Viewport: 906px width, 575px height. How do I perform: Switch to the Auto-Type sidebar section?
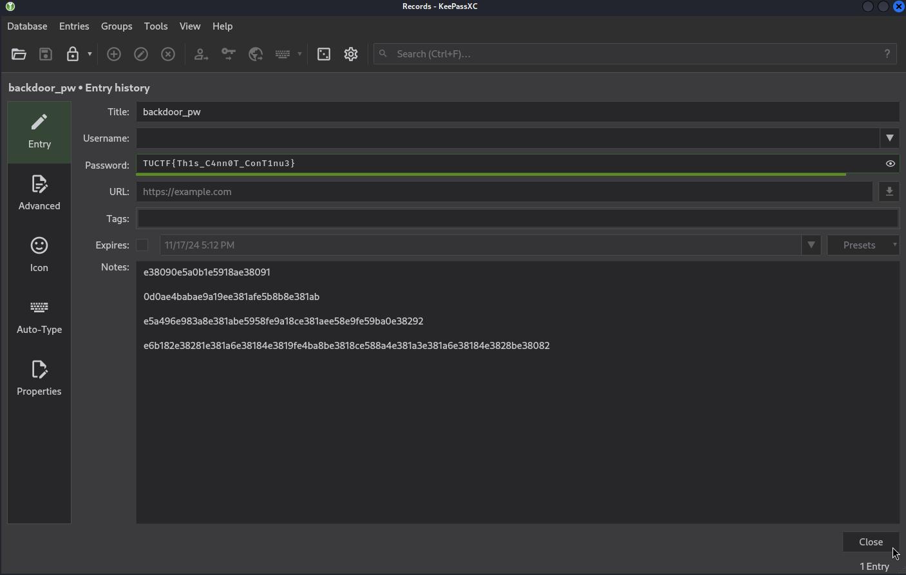[x=39, y=316]
